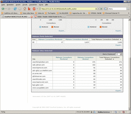Image resolution: width=131 pixels, height=114 pixels.
Task: Click the status bar document icon next to the lock
Action: pyautogui.click(x=95, y=112)
